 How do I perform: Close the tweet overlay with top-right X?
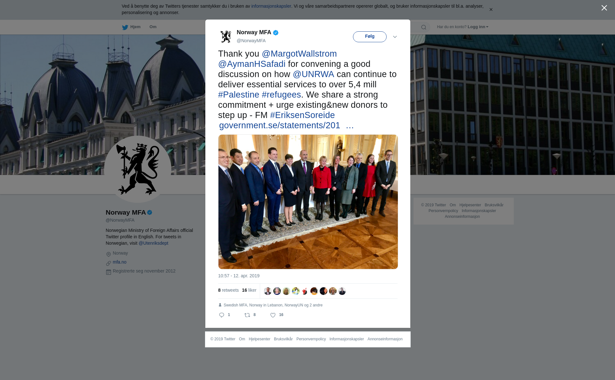(x=604, y=8)
